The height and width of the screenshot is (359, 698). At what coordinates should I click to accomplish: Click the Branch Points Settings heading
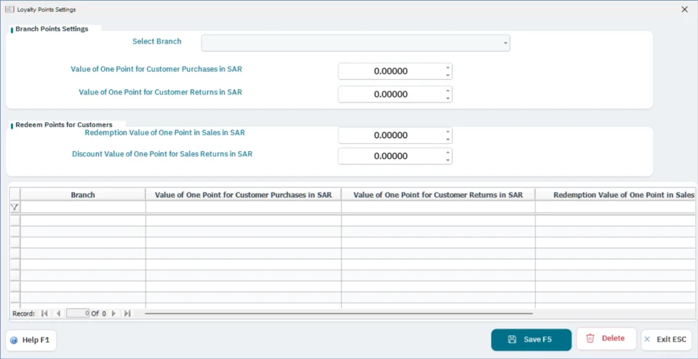52,29
